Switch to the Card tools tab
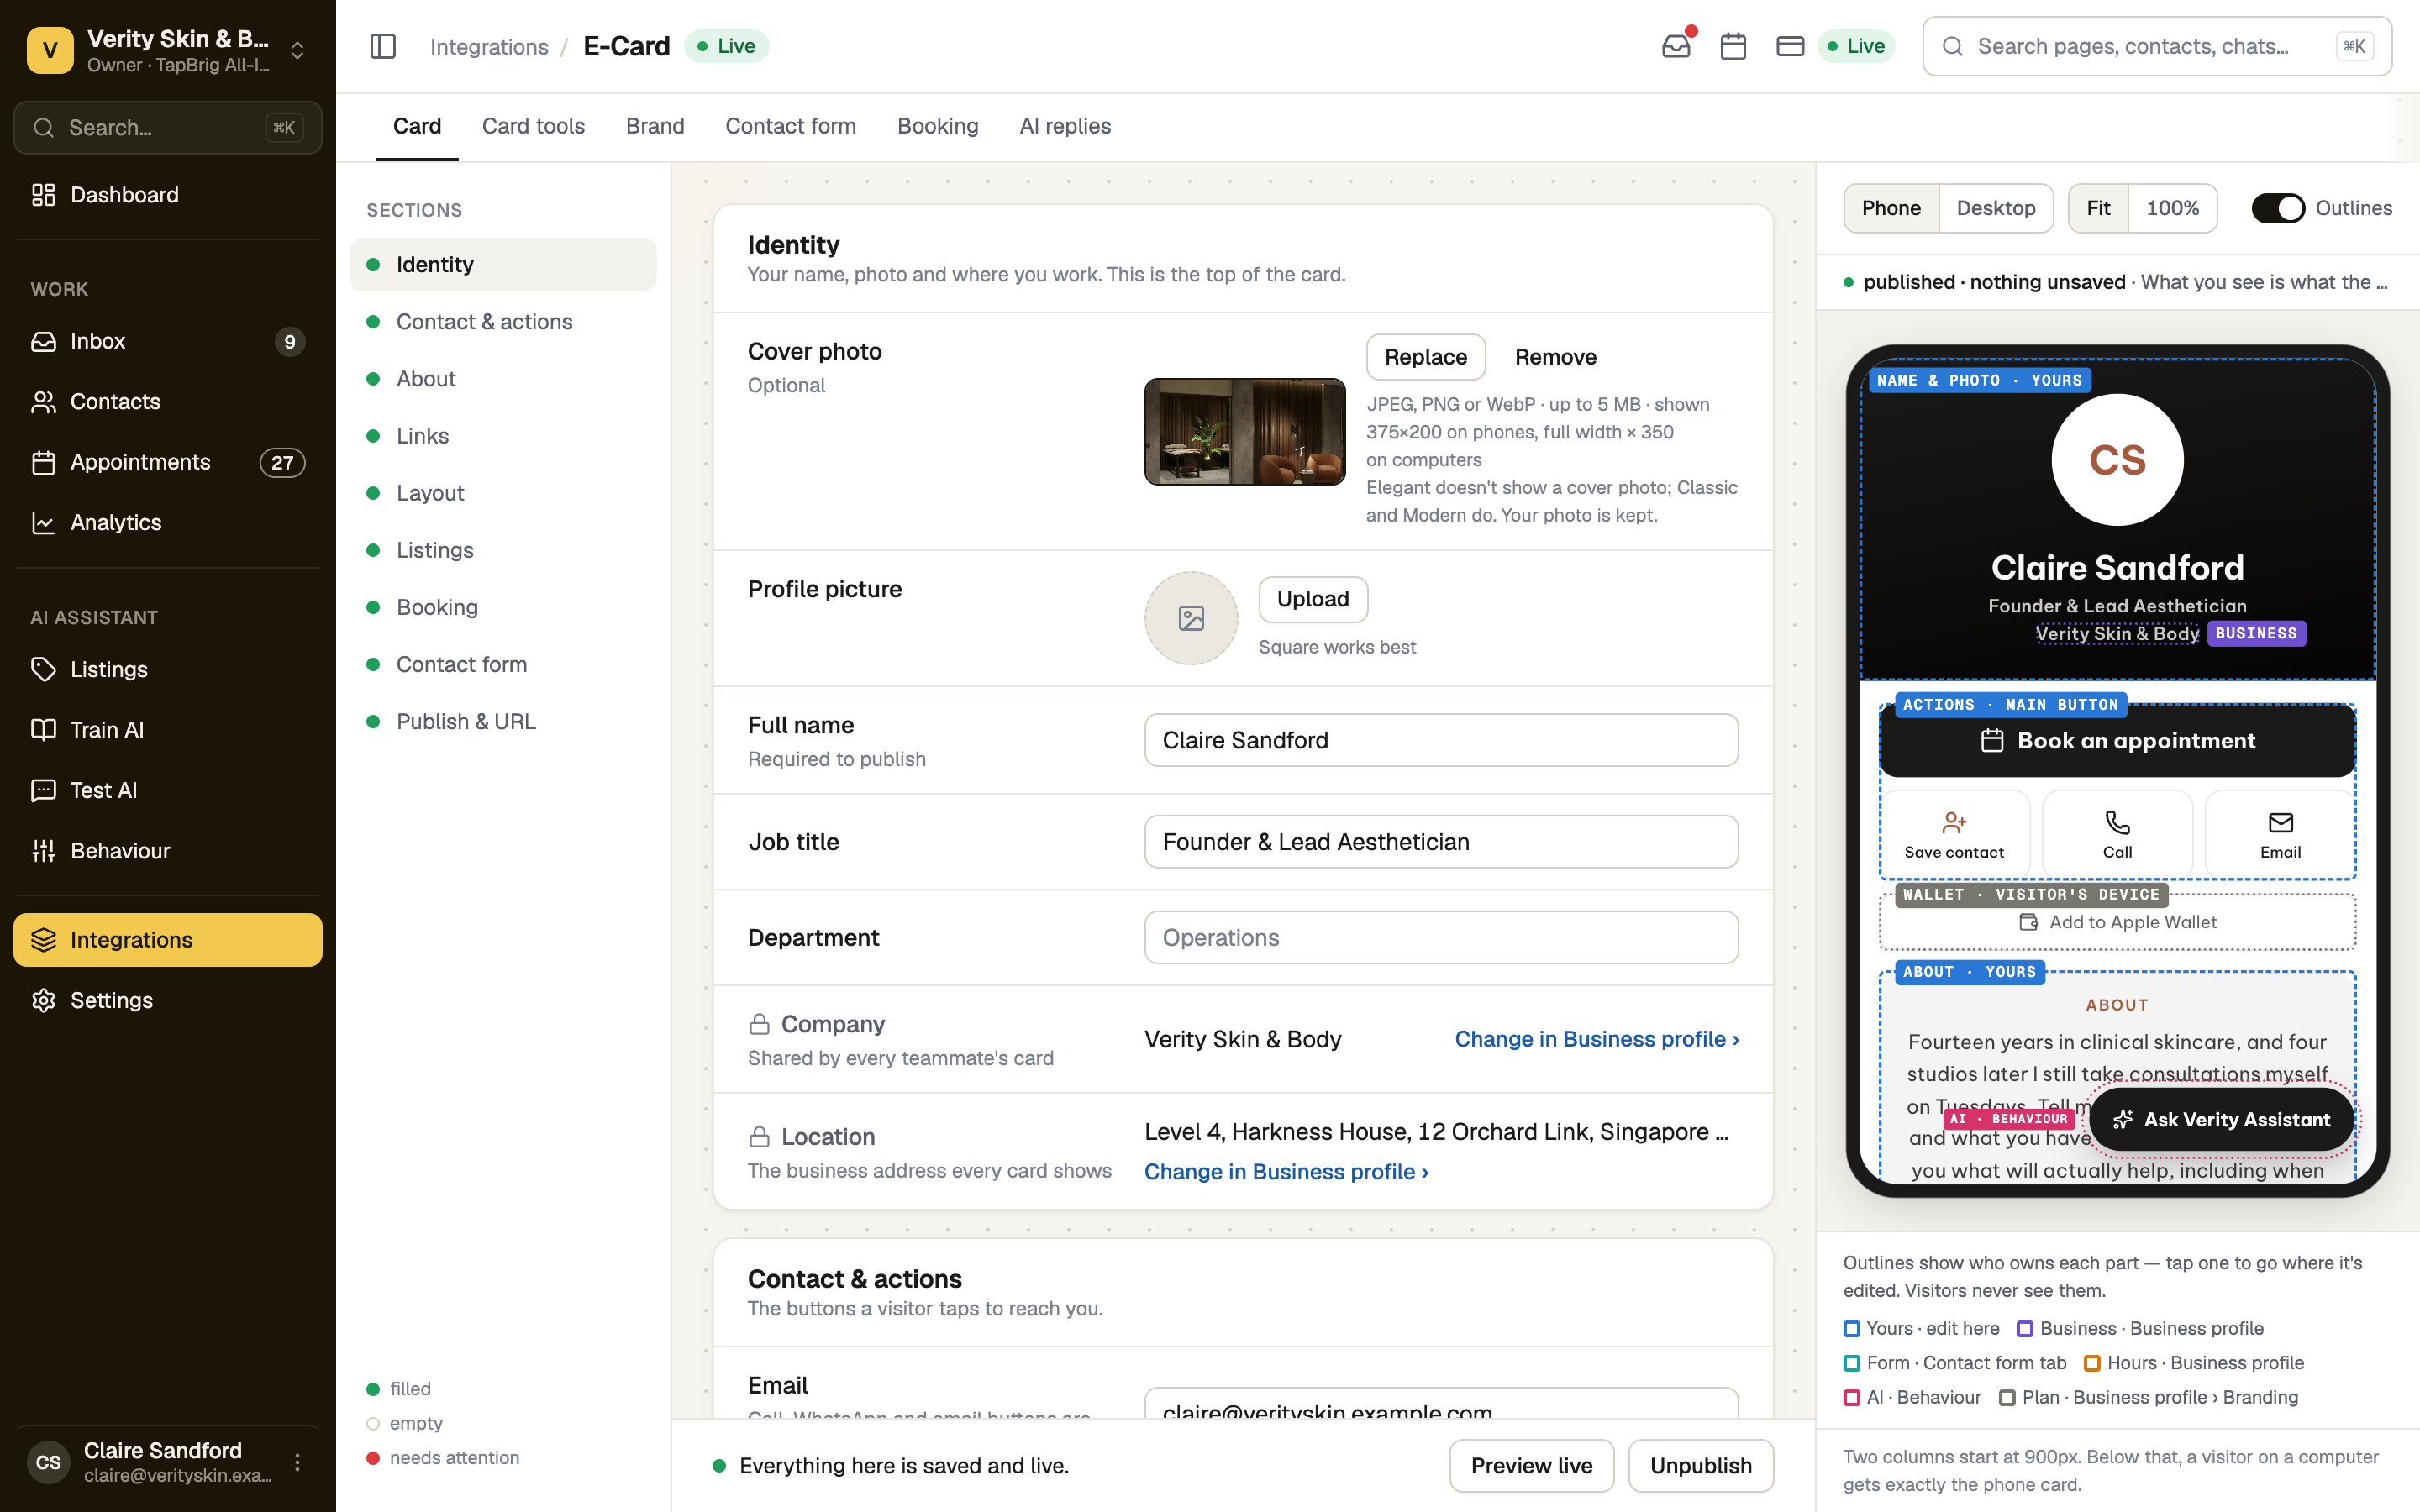The height and width of the screenshot is (1512, 2420). click(533, 126)
